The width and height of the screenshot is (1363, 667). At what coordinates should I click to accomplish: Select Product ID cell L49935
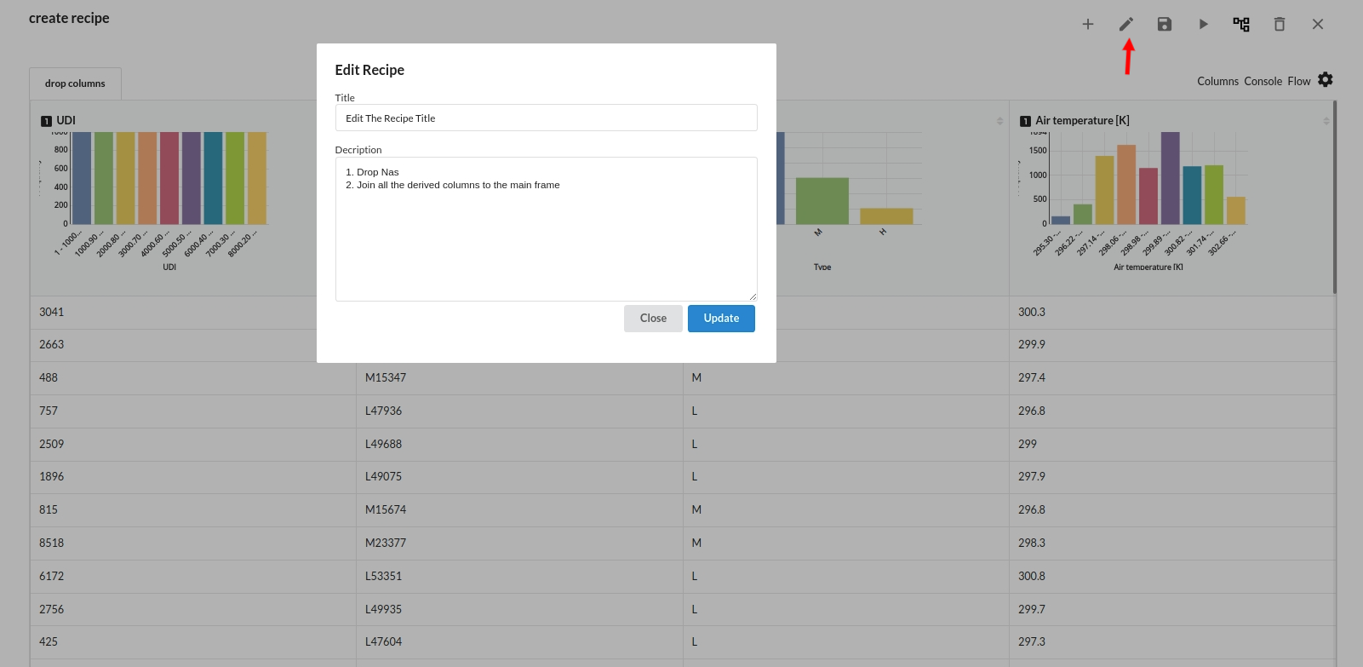pos(519,610)
